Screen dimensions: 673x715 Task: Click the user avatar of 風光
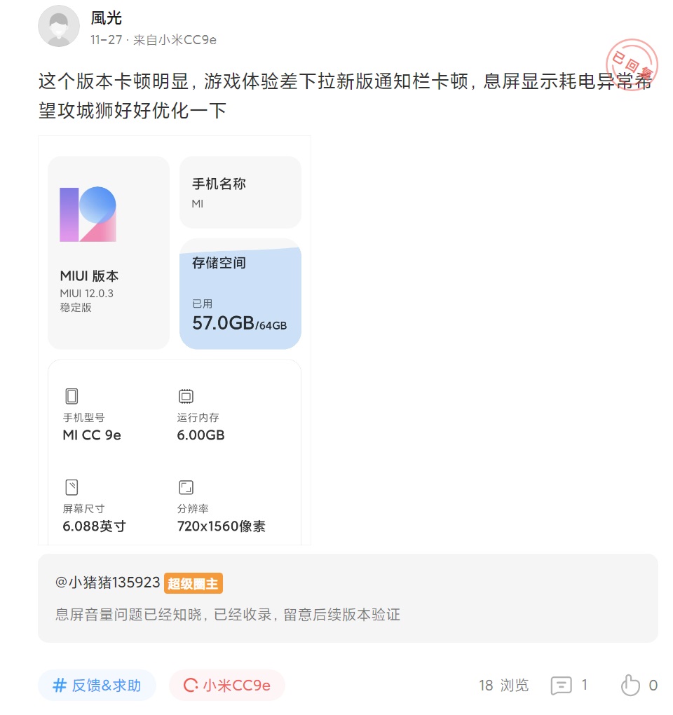[x=59, y=26]
